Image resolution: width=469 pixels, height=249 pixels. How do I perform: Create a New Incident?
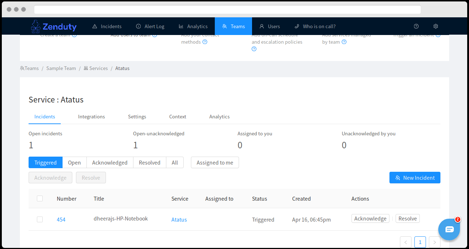click(x=415, y=178)
